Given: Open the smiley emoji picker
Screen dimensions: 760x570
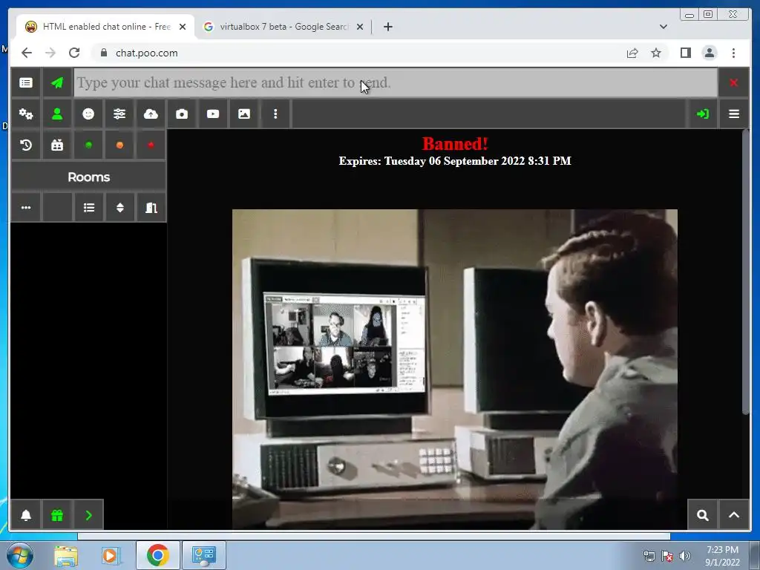Looking at the screenshot, I should point(88,114).
